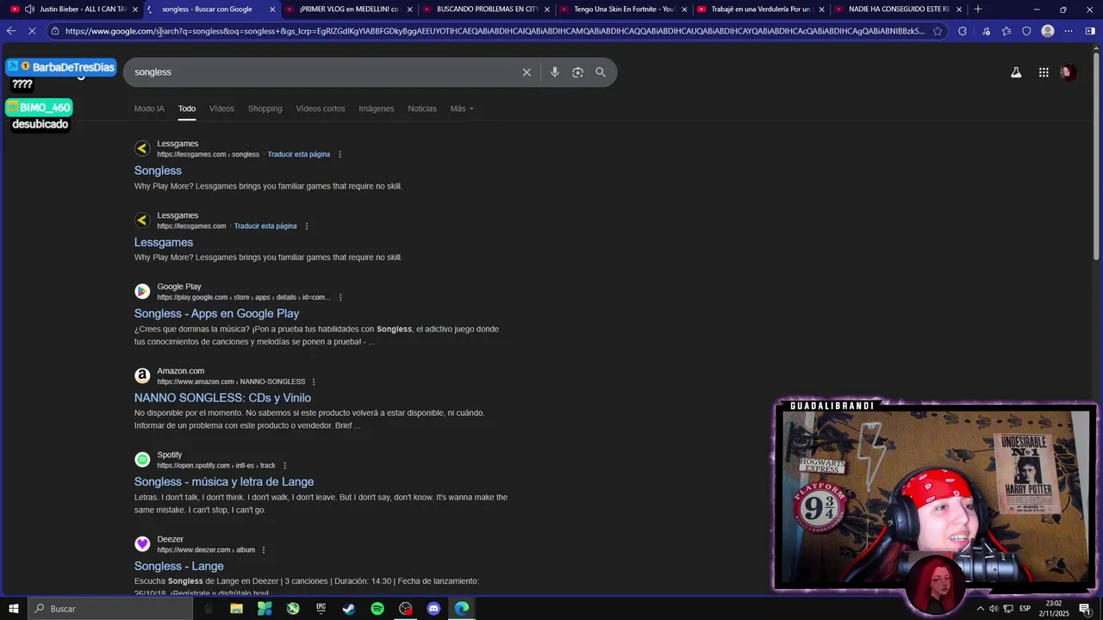Open the Lessgames homepage result link
This screenshot has height=620, width=1103.
pos(164,243)
